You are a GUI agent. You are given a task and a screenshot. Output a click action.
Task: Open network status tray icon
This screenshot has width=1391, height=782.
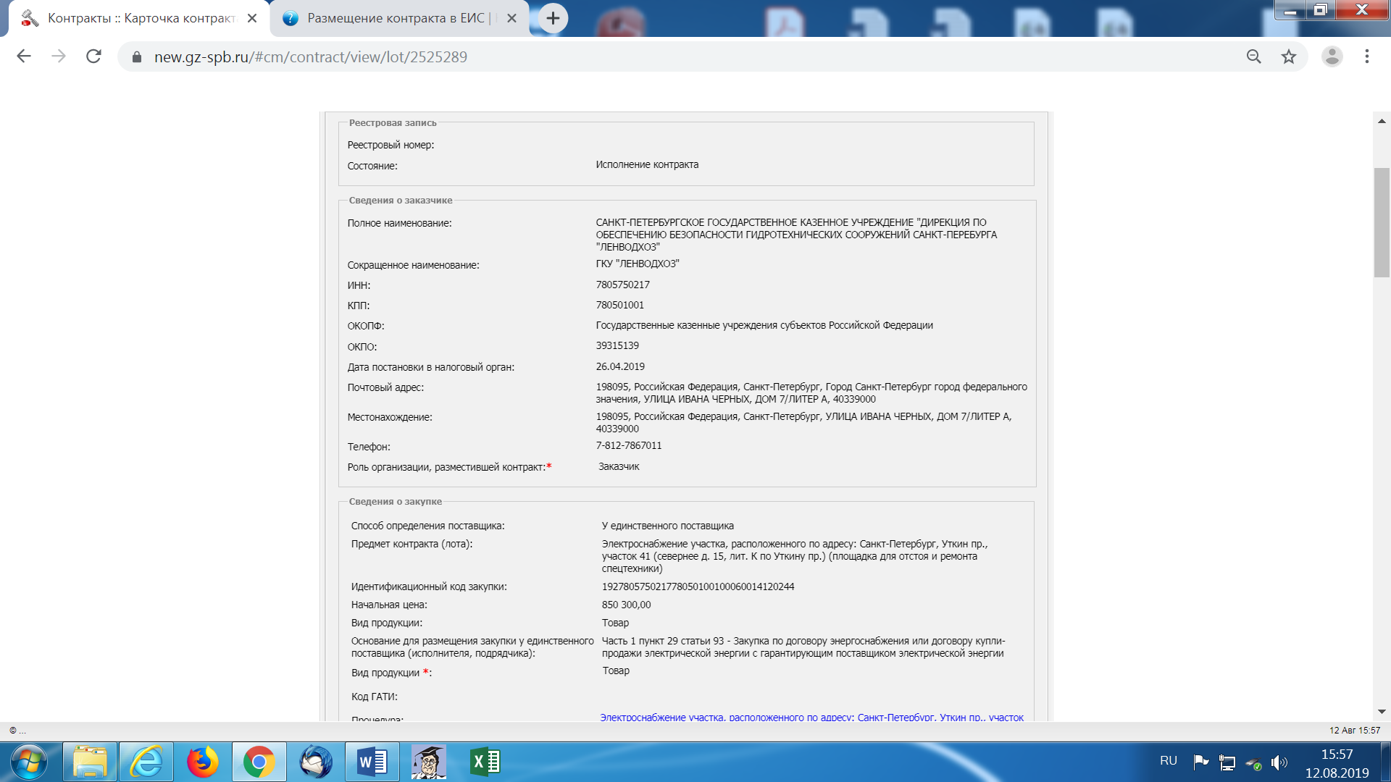pyautogui.click(x=1227, y=762)
